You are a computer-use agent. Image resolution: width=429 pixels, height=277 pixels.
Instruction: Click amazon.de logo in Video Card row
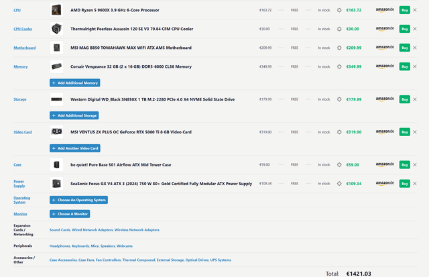[385, 132]
